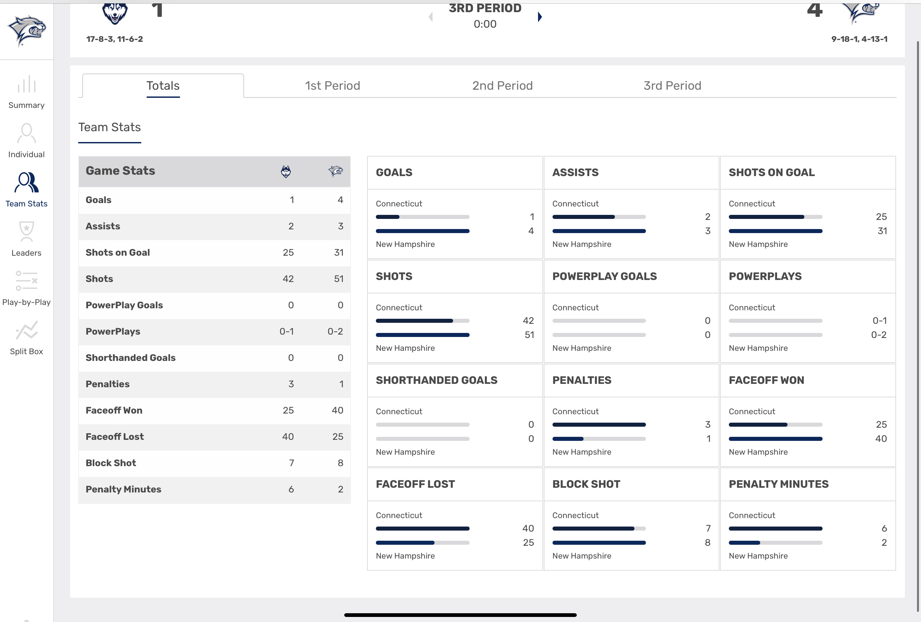Click the Faceoff Lost table row

pos(214,436)
